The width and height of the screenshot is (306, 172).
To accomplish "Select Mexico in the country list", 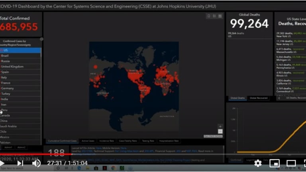I will tap(20, 137).
